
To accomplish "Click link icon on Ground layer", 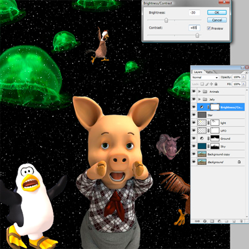I will 209,138.
